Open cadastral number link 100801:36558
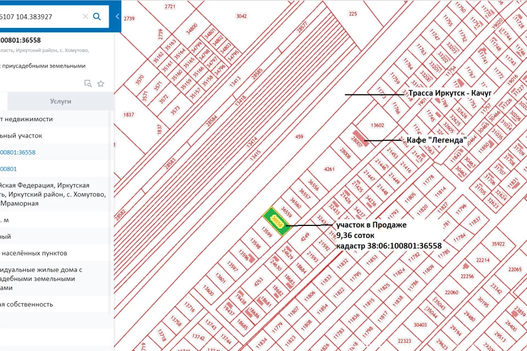This screenshot has height=351, width=527. pos(18,152)
